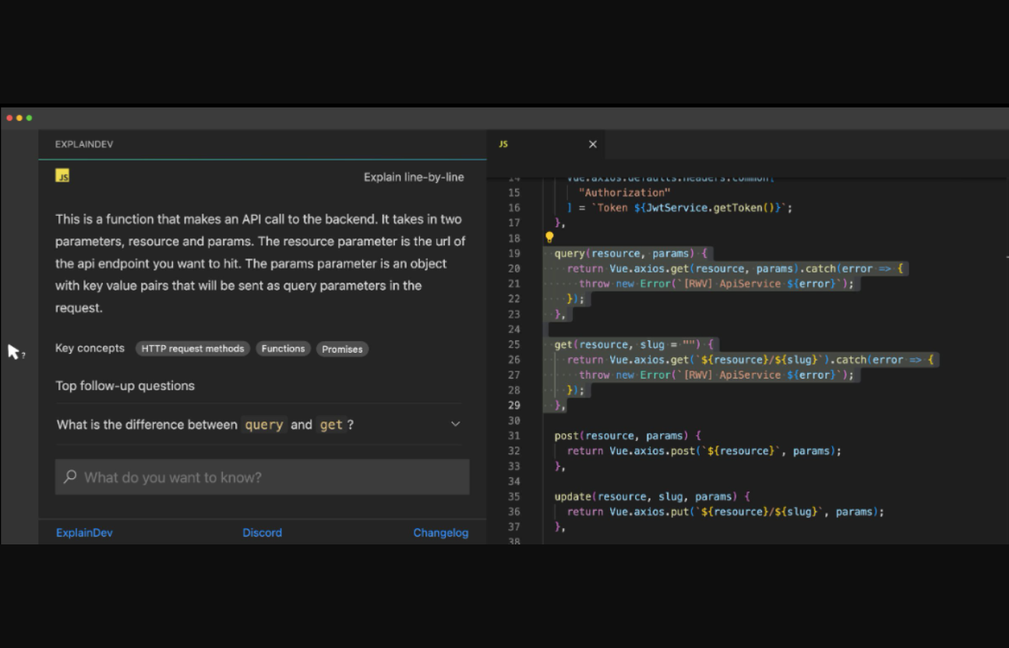This screenshot has width=1009, height=648.
Task: Select the Promises concept tag
Action: (342, 349)
